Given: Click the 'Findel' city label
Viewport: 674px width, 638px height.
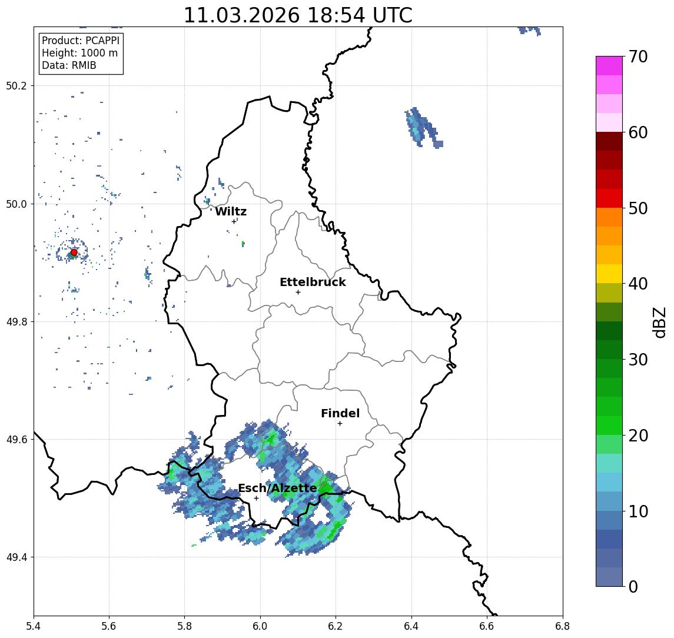Looking at the screenshot, I should click(340, 413).
